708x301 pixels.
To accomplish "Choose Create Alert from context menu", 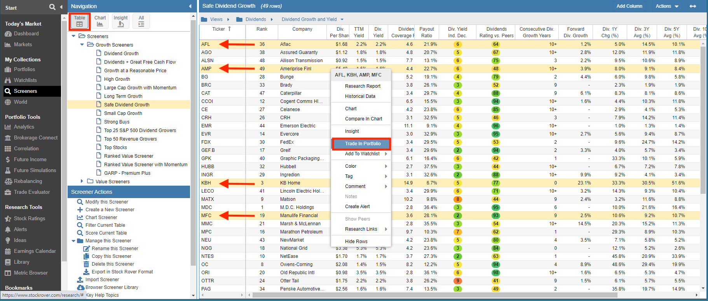I will 361,207.
